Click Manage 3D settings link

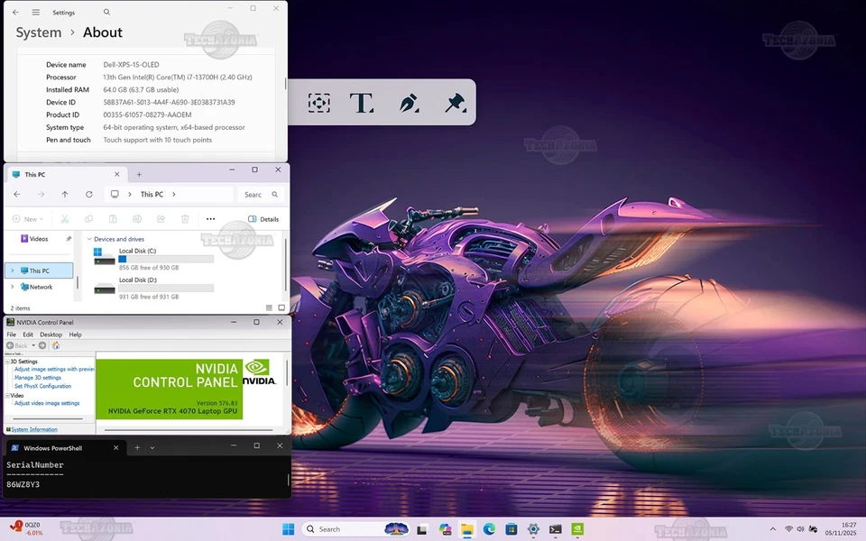point(37,378)
